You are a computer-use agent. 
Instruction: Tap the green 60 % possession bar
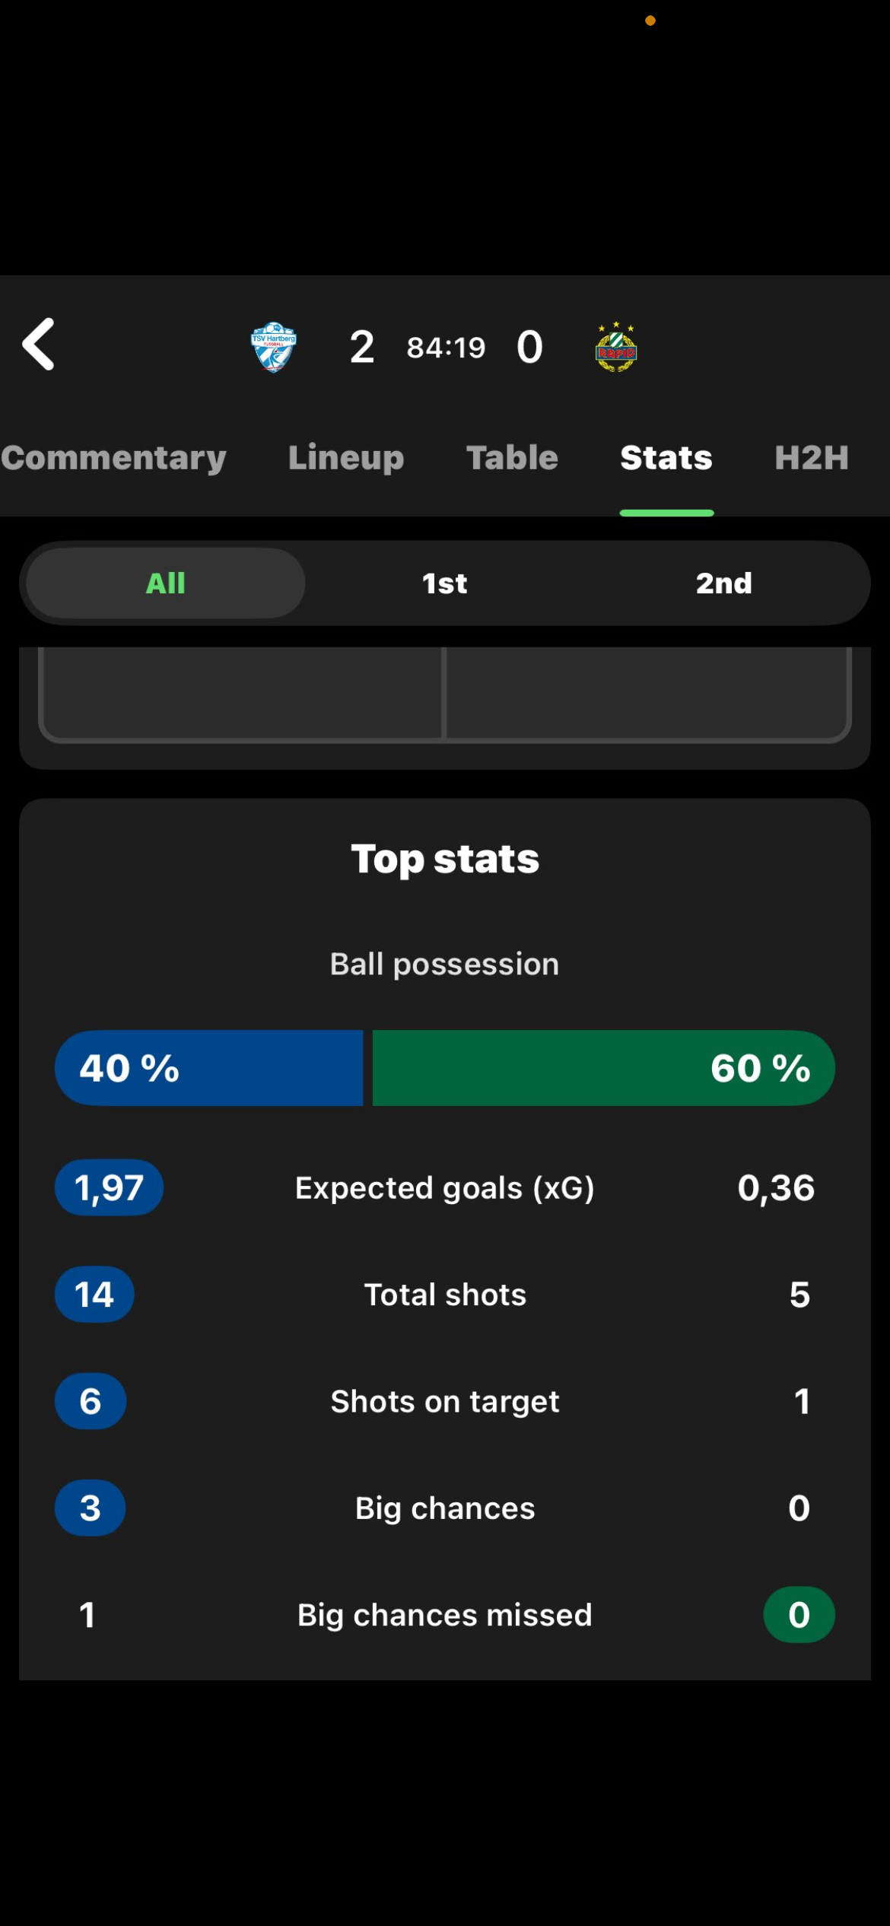[x=604, y=1068]
